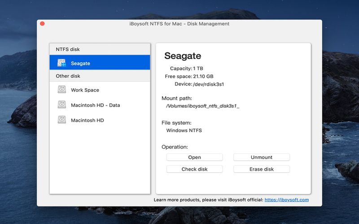This screenshot has height=224, width=359.
Task: Select the Macintosh HD row label
Action: click(88, 120)
